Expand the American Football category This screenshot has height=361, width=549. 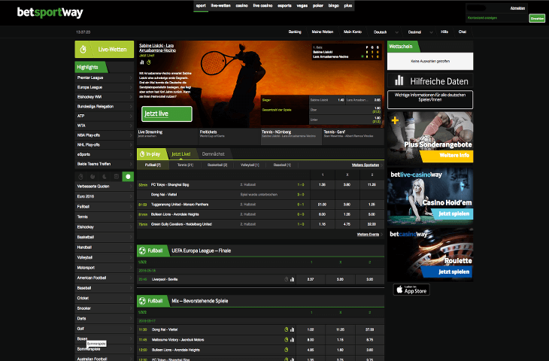(105, 278)
